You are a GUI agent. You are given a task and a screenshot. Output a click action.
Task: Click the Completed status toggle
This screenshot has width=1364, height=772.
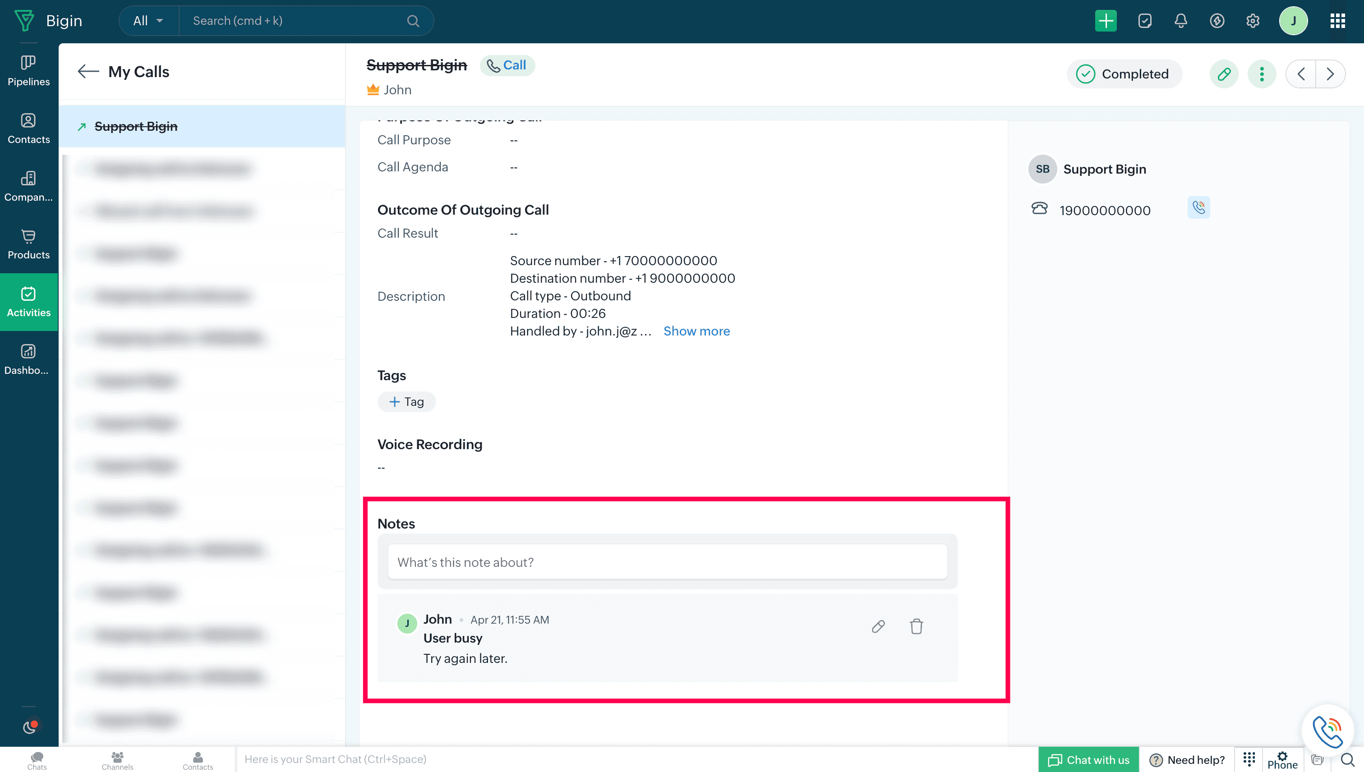[x=1124, y=74]
